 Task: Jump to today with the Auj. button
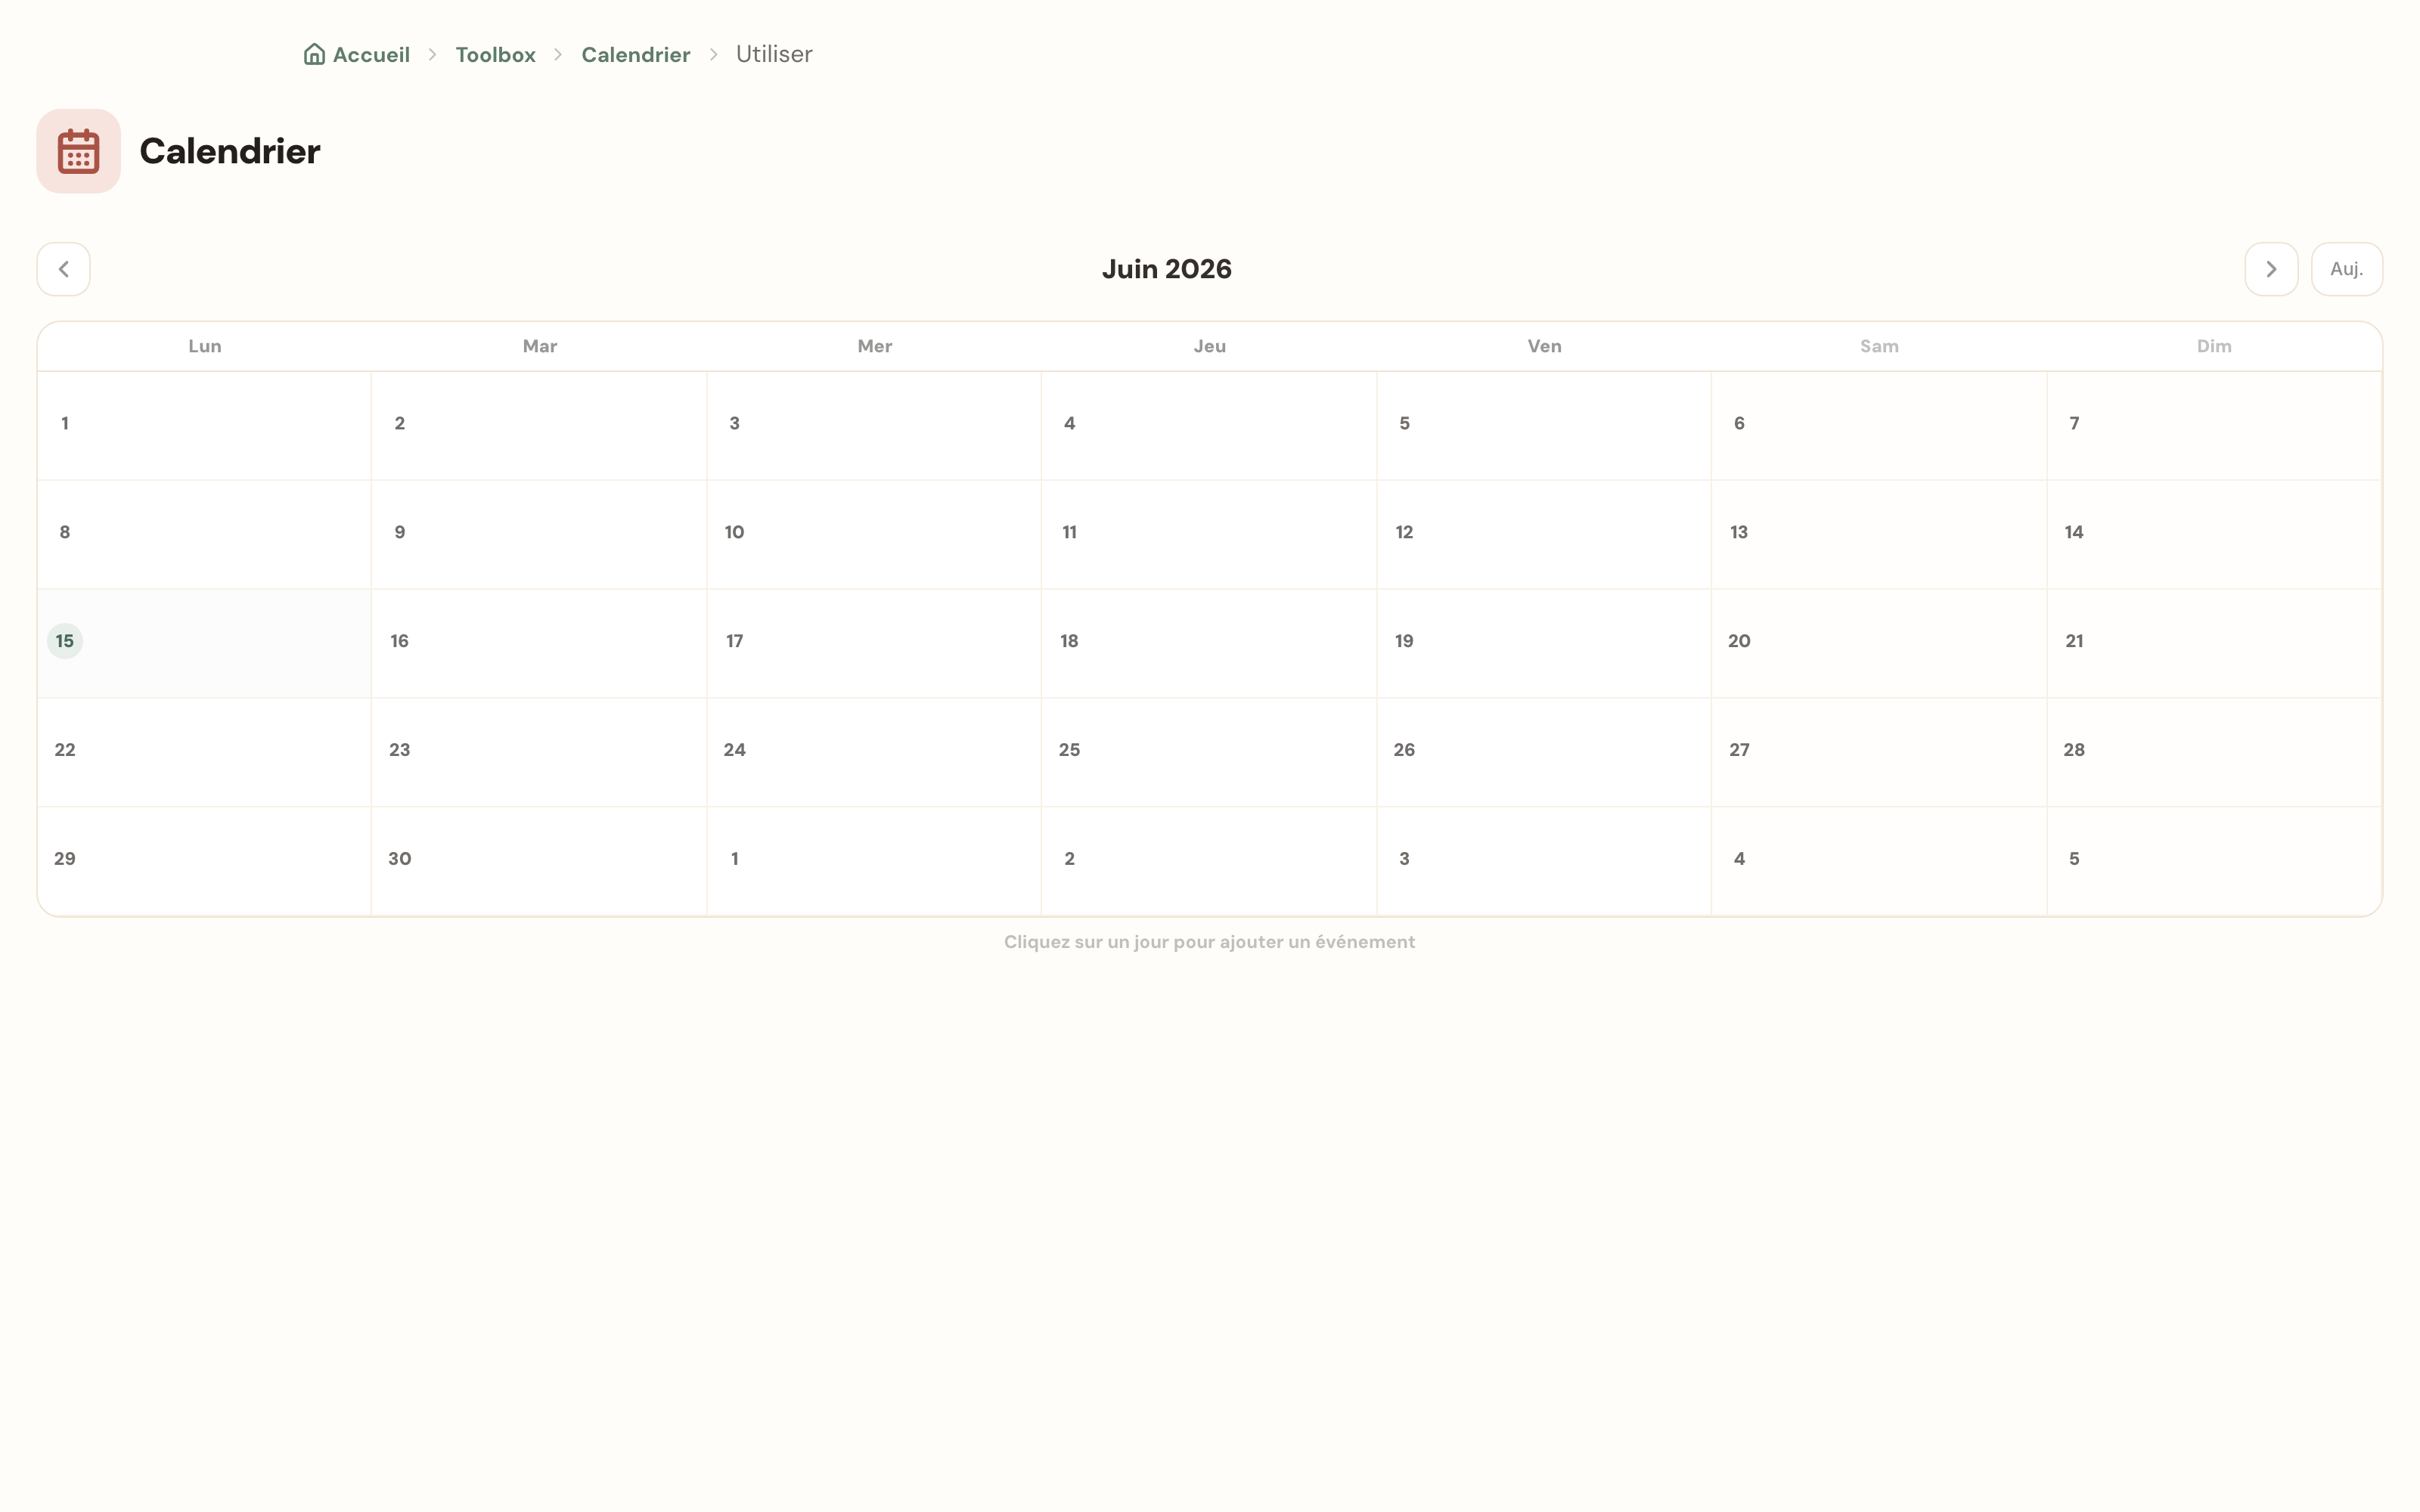point(2346,269)
